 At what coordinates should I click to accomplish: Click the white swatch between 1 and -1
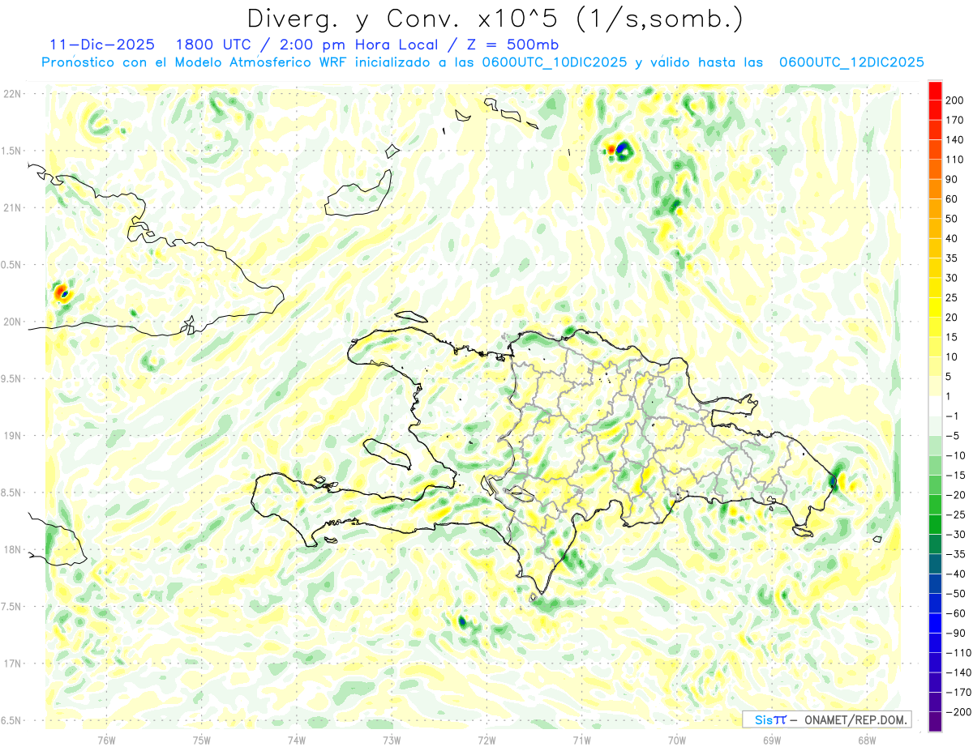point(935,406)
